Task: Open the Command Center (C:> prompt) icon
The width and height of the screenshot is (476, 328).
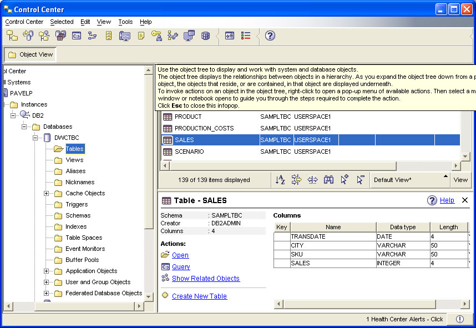Action: (x=77, y=36)
